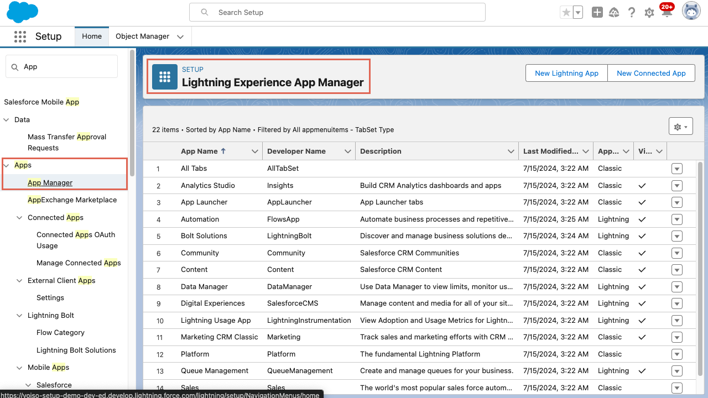Open Connected Apps OAuth Usage
Viewport: 708px width, 398px height.
(76, 240)
